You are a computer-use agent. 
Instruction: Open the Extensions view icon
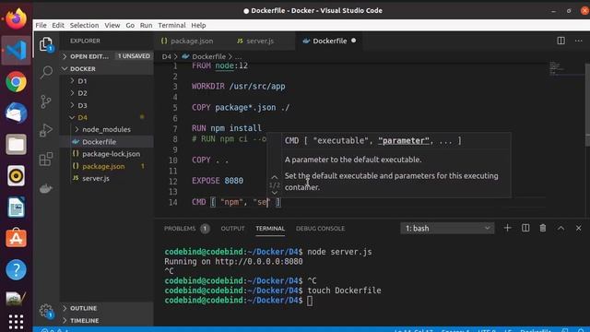(46, 159)
